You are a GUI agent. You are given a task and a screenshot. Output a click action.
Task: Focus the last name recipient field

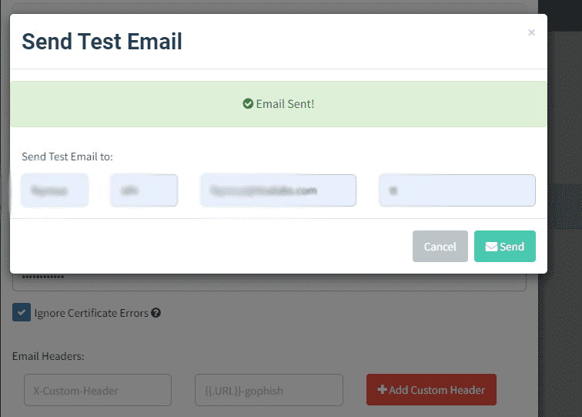[x=144, y=190]
